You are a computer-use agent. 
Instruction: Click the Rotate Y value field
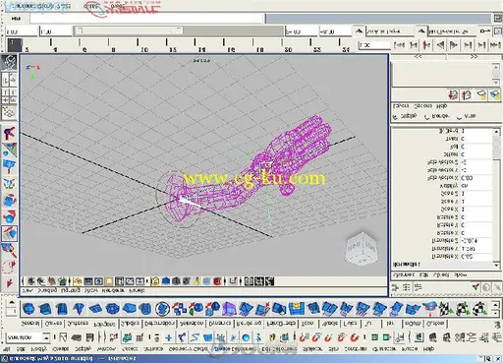476,225
